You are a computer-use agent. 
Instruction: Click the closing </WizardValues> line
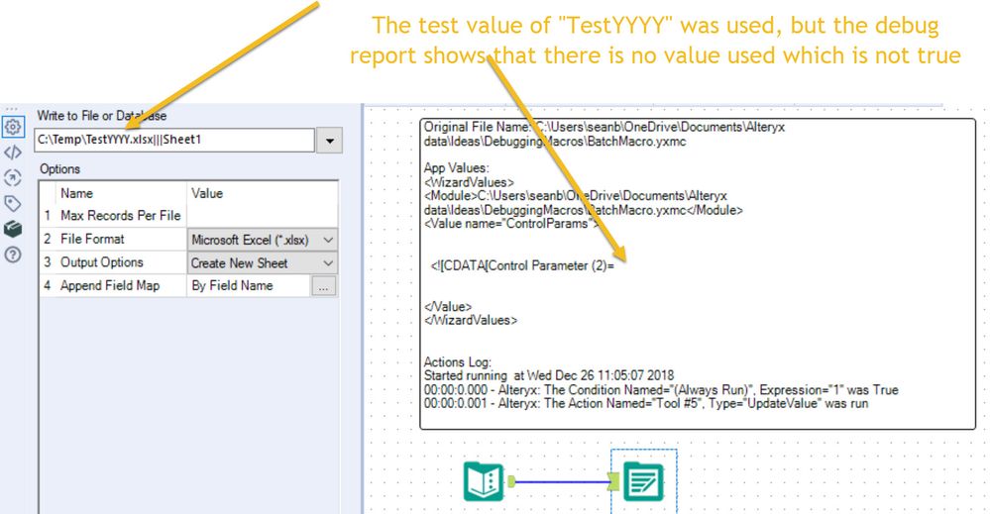click(x=471, y=320)
